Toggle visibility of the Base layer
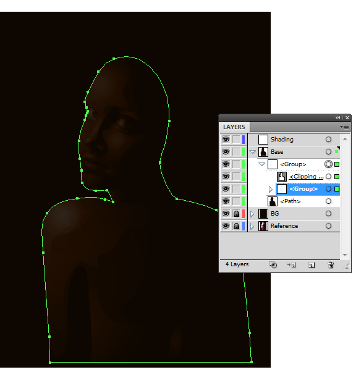 click(226, 152)
